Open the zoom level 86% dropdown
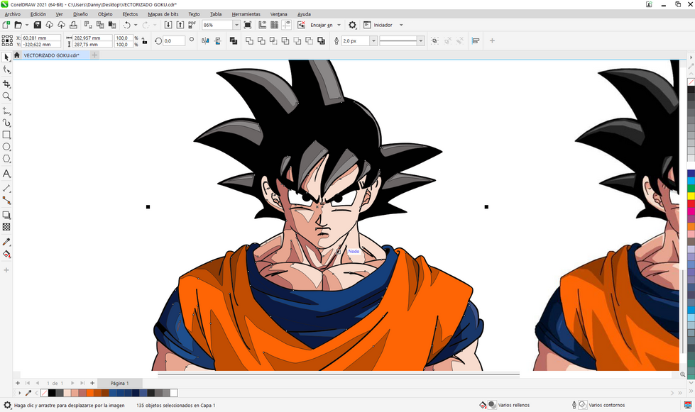 click(236, 26)
